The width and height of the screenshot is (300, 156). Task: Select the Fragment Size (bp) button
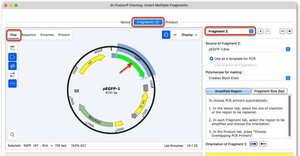click(x=269, y=91)
